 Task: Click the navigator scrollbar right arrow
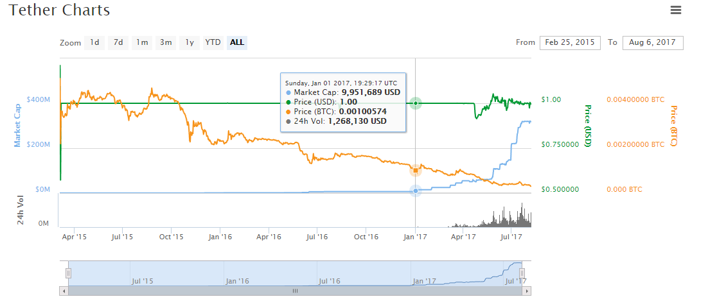pyautogui.click(x=527, y=291)
